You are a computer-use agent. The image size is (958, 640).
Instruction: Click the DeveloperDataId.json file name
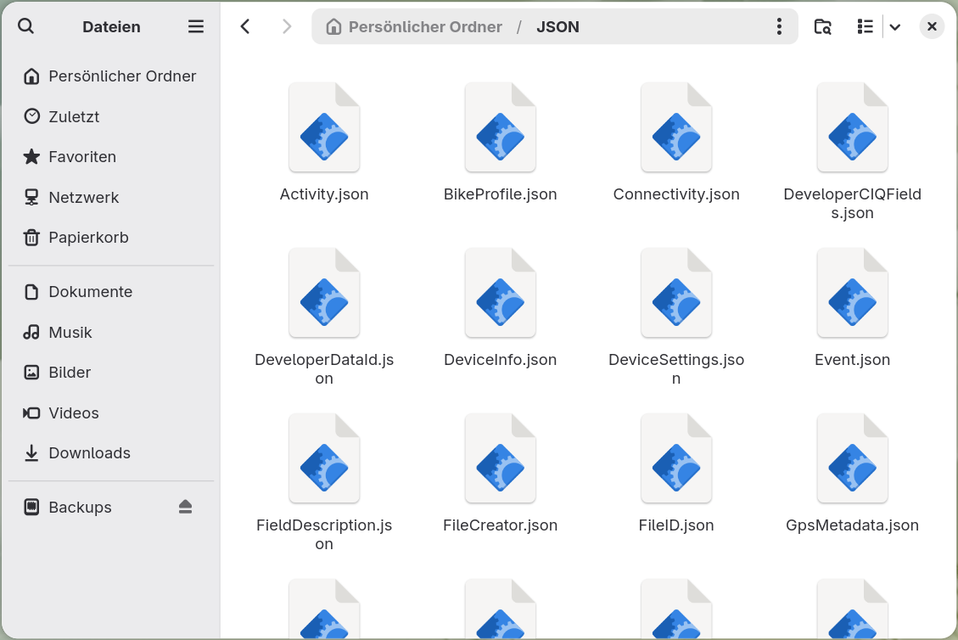(x=324, y=369)
